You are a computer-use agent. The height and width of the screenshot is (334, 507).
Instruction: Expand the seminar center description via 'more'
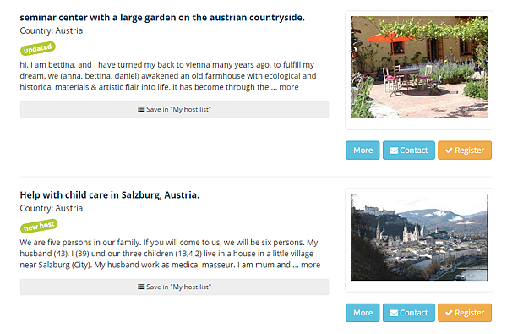[289, 87]
